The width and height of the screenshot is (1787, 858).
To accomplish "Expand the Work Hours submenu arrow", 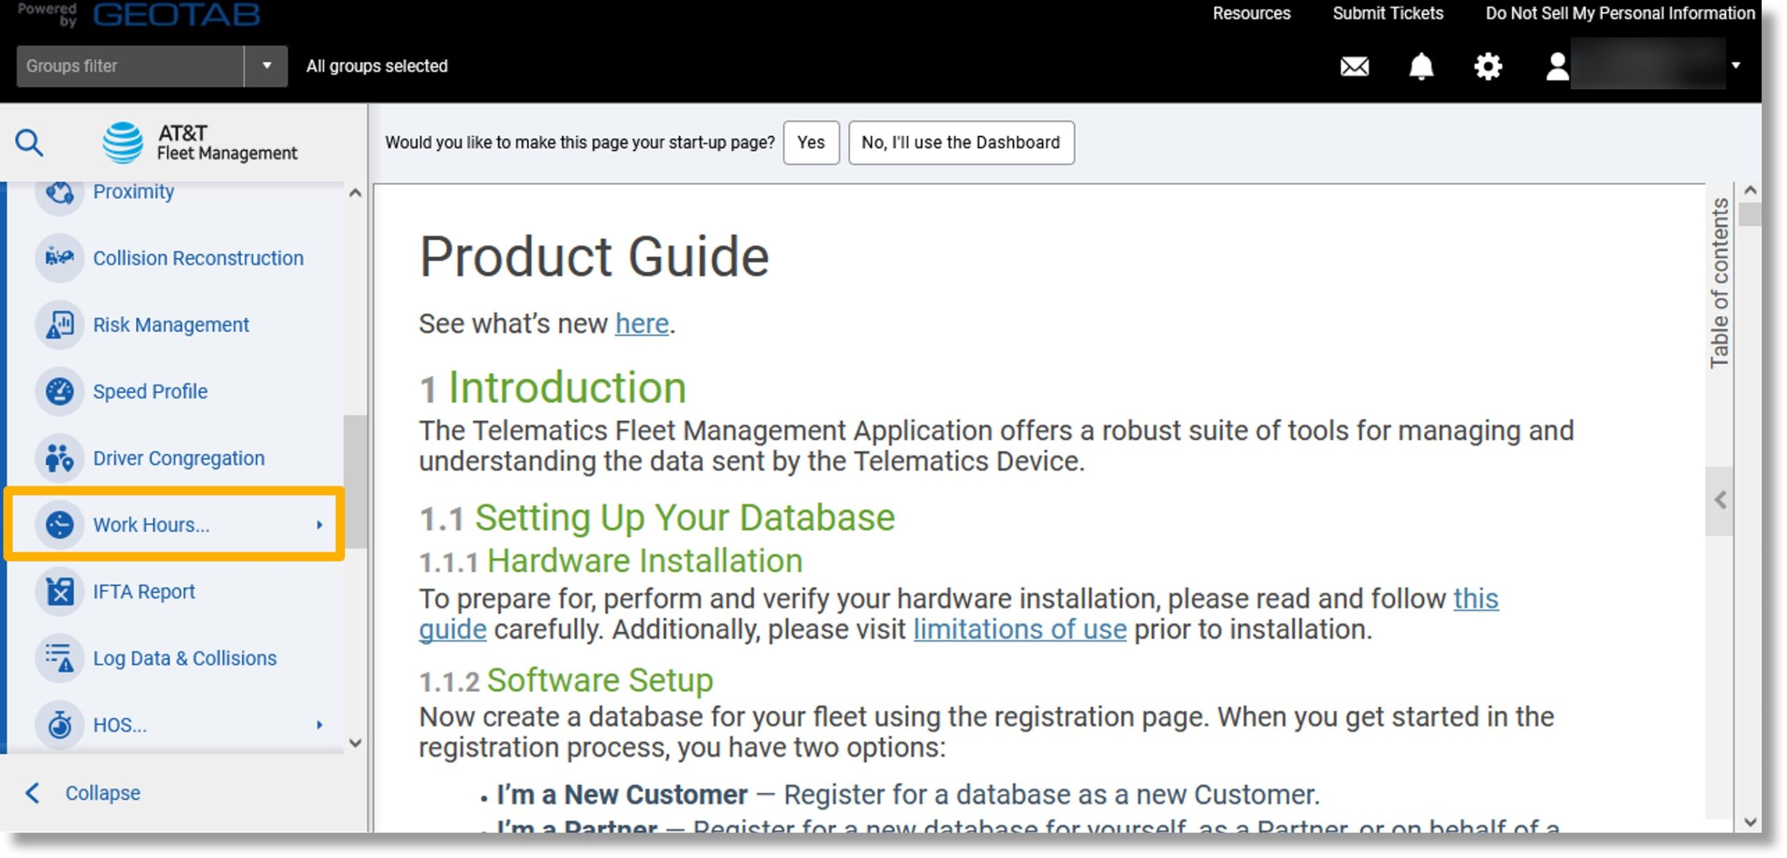I will tap(319, 525).
